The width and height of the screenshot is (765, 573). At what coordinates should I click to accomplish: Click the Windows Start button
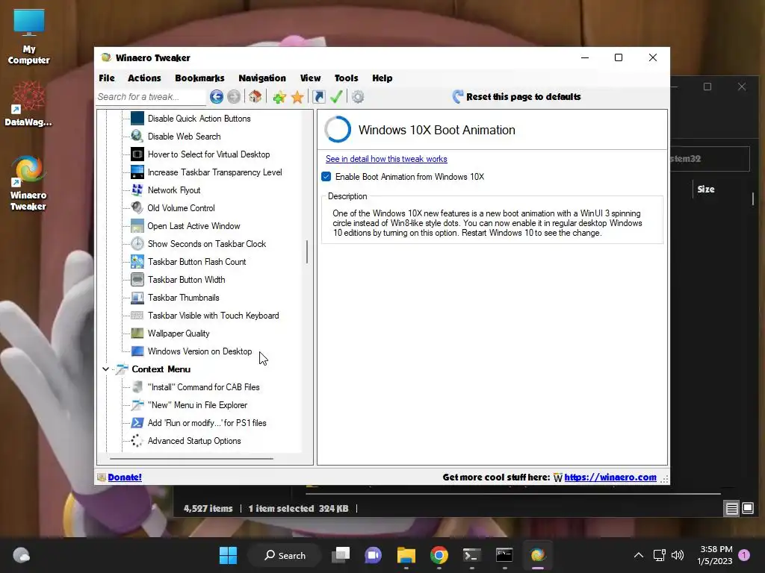click(x=228, y=555)
